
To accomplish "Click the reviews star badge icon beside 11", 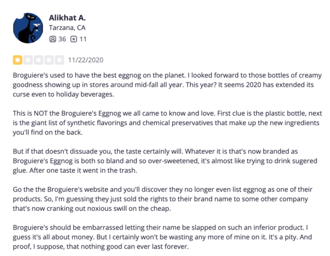I will 74,39.
